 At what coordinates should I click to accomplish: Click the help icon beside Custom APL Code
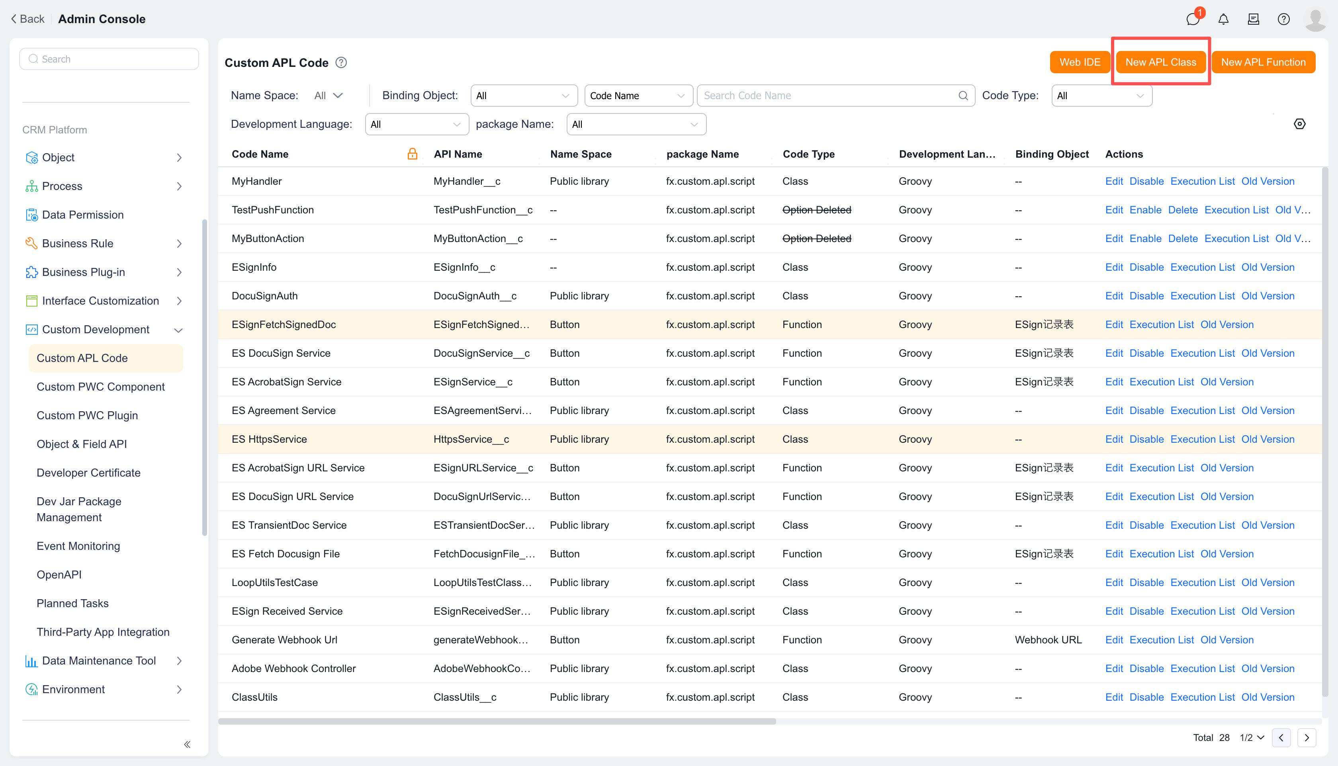[341, 63]
